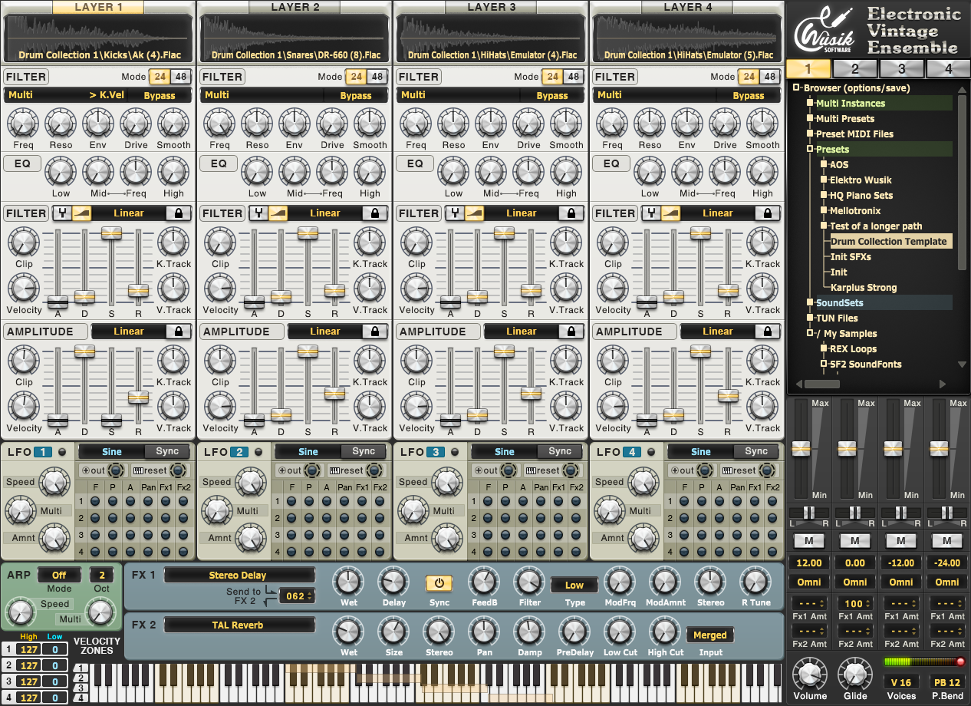Image resolution: width=971 pixels, height=706 pixels.
Task: Open FX 1 Stereo Delay effect selector
Action: coord(239,576)
